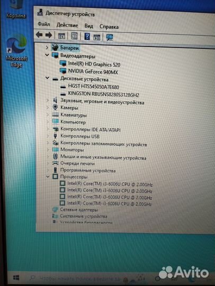Select the last Intel Core i3-6006U processor entry
The height and width of the screenshot is (286, 215).
110,203
